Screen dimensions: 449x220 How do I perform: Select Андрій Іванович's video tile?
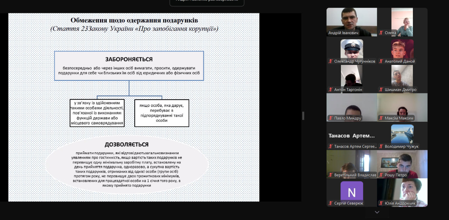(352, 22)
